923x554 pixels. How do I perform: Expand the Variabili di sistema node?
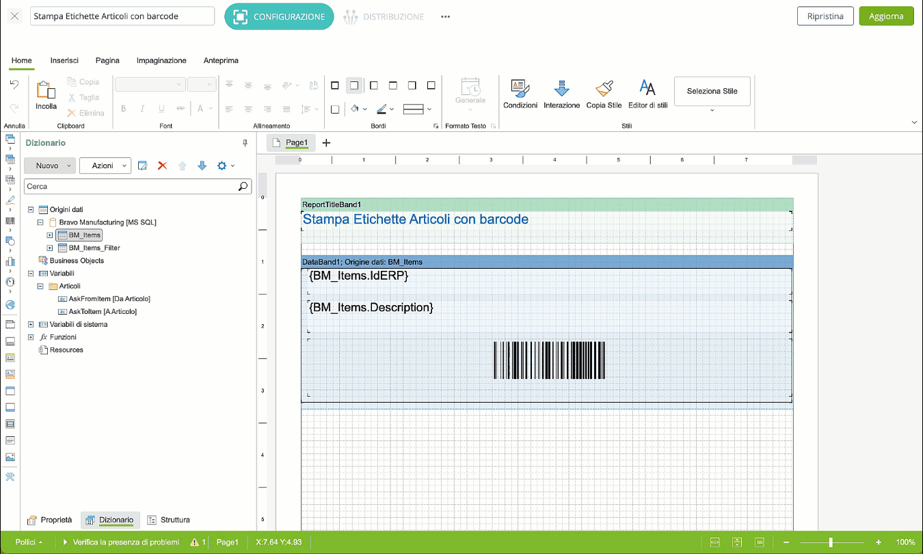pyautogui.click(x=31, y=324)
